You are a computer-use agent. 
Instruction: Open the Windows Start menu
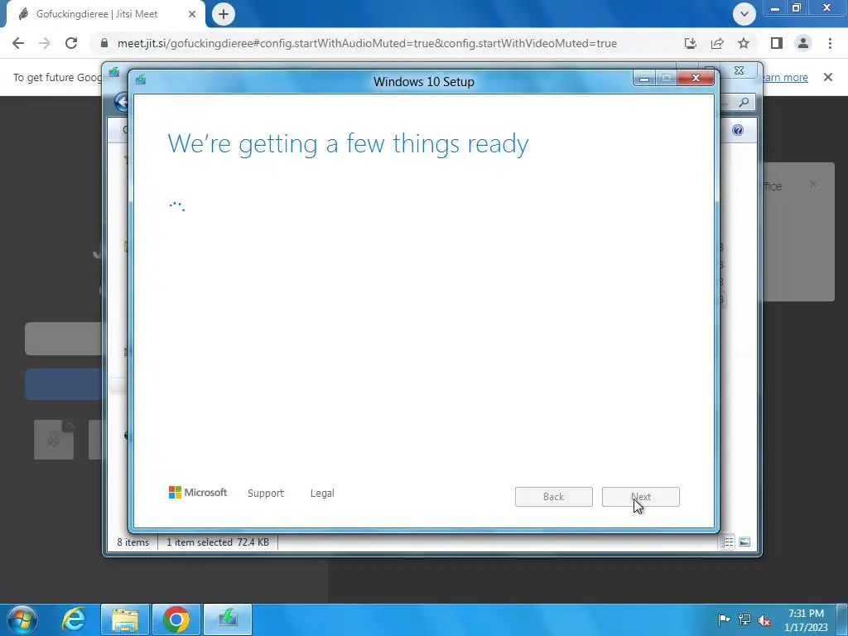pyautogui.click(x=22, y=619)
